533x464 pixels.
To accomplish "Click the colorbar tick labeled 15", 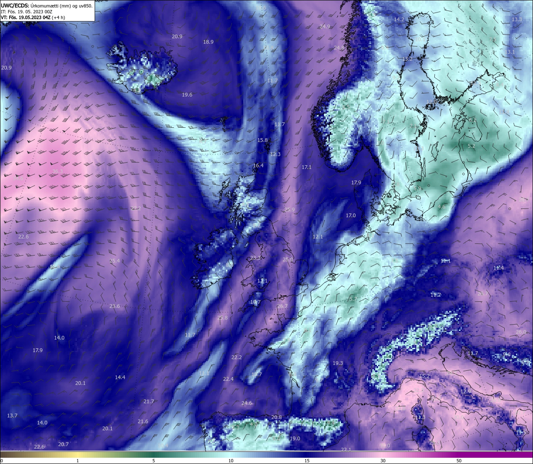I will [307, 461].
